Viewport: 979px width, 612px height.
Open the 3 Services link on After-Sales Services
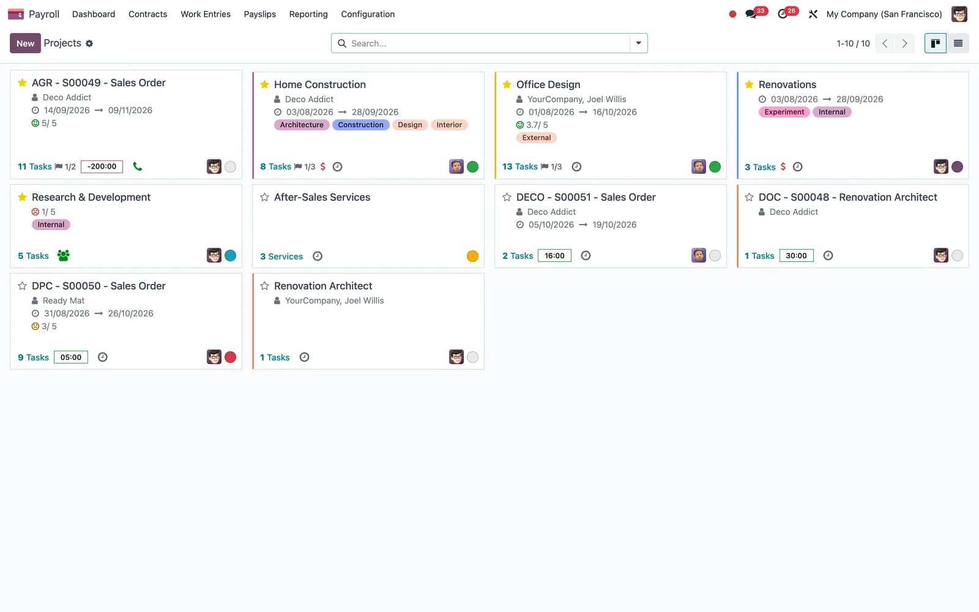(x=281, y=256)
